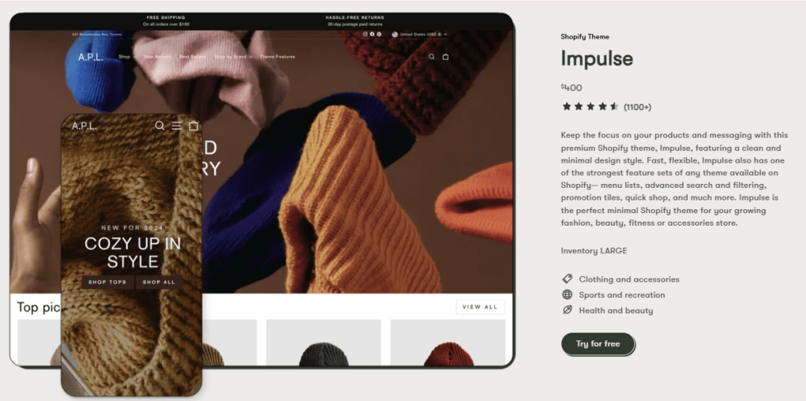806x401 pixels.
Task: Expand the Shop menu dropdown
Action: (127, 57)
